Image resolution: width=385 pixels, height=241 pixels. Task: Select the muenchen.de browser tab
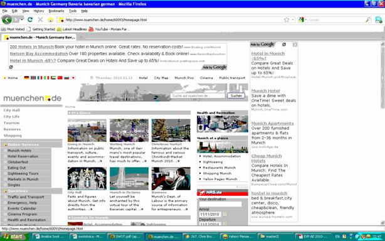pos(40,37)
